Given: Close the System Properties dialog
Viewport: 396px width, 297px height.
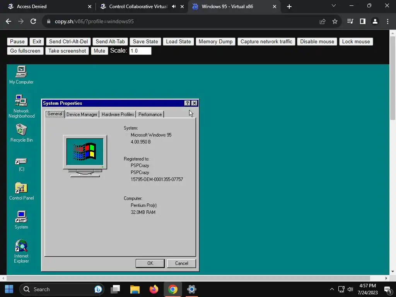Looking at the screenshot, I should 194,103.
